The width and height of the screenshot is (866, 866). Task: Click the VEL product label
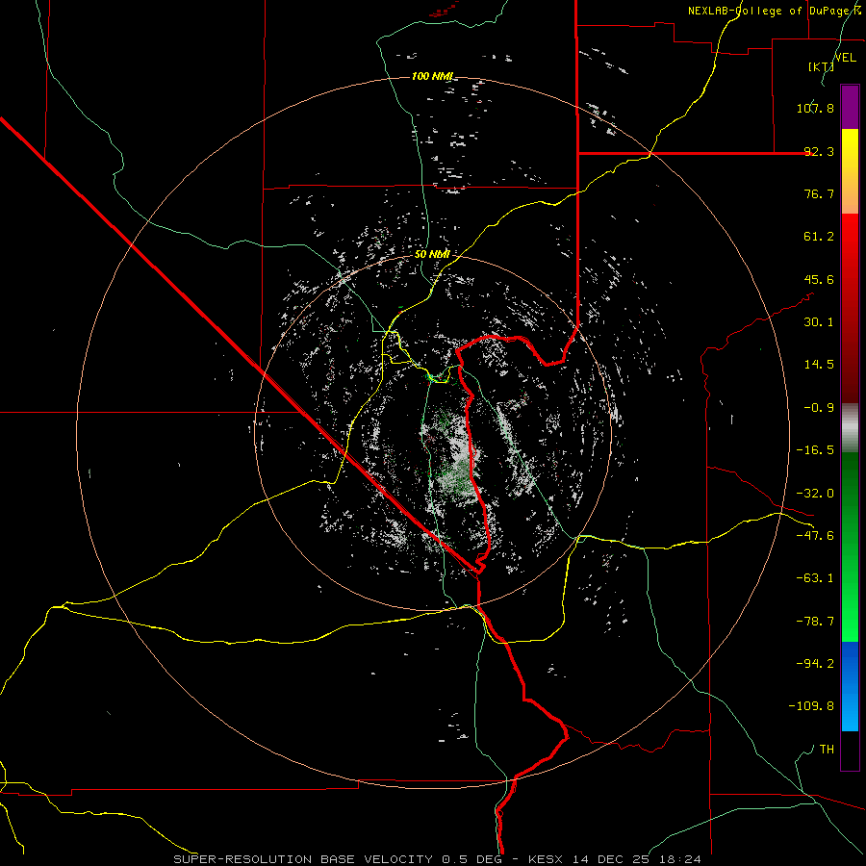[x=845, y=58]
